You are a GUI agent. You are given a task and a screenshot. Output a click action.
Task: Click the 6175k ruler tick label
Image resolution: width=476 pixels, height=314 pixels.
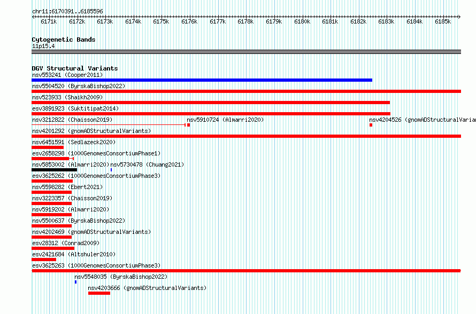click(x=161, y=22)
